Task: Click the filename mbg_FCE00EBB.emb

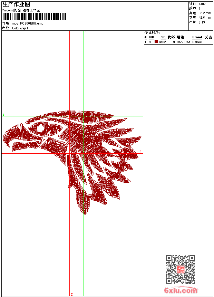Action: 28,23
